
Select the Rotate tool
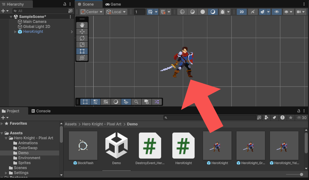(82, 38)
